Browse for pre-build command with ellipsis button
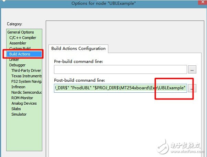This screenshot has width=207, height=157. [192, 69]
